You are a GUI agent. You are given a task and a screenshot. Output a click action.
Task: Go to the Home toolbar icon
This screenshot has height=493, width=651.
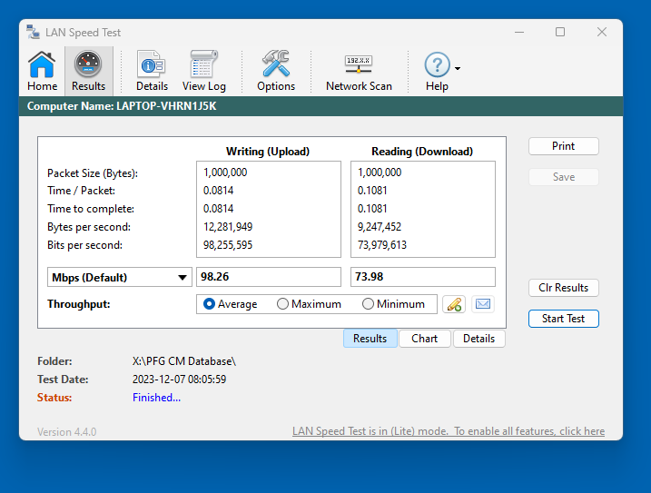point(42,71)
